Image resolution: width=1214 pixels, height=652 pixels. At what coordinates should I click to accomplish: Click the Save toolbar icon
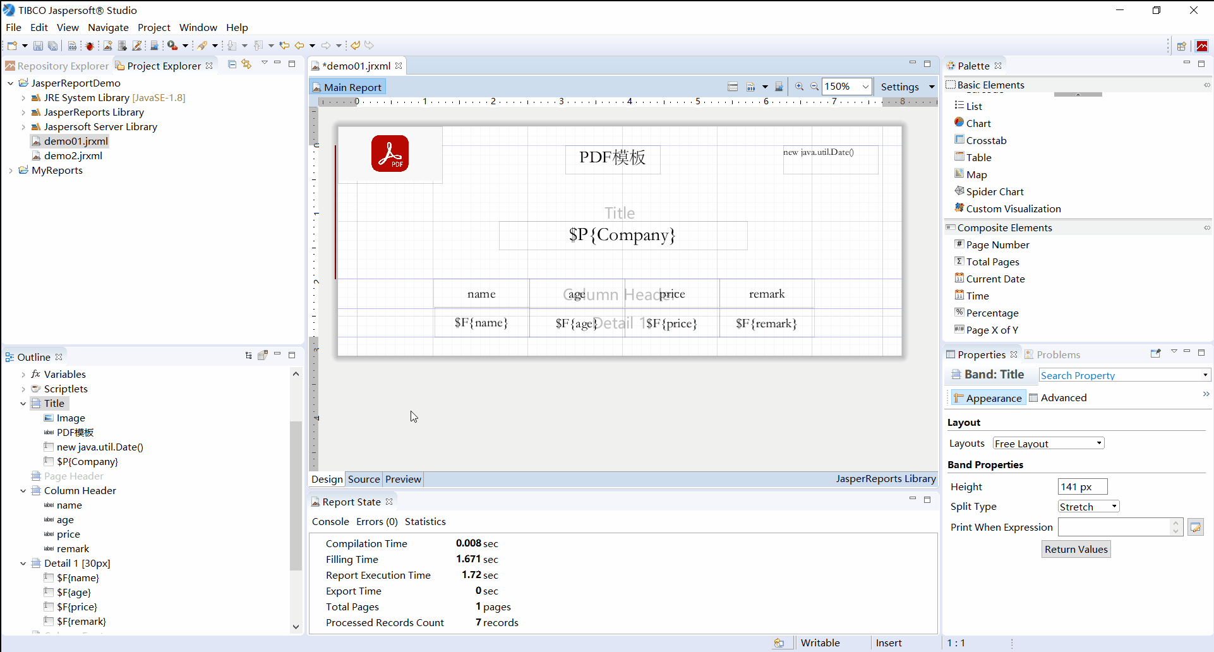[38, 45]
